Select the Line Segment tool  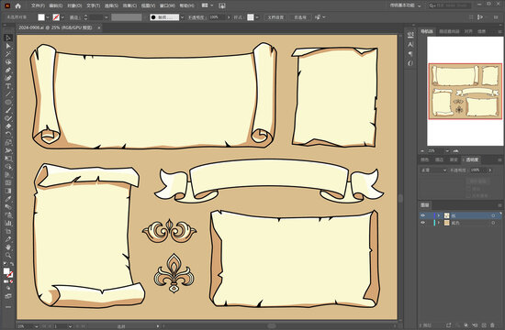[x=8, y=94]
